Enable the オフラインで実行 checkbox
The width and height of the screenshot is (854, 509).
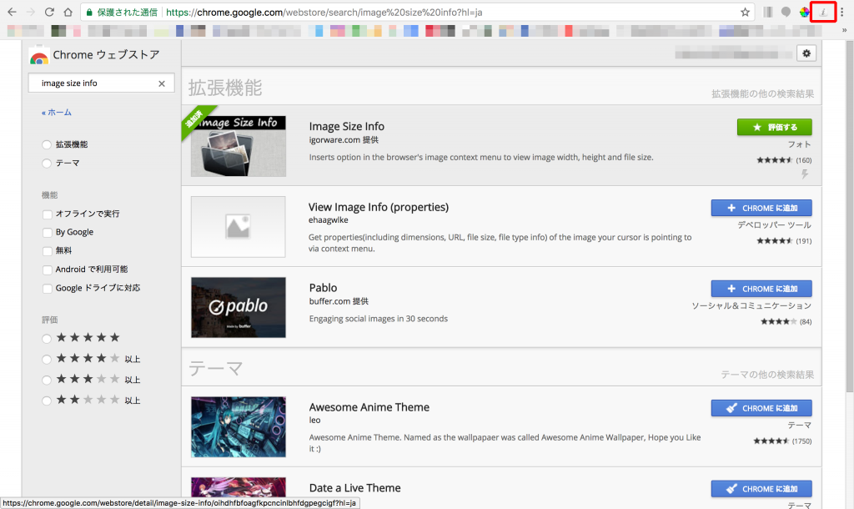(48, 214)
